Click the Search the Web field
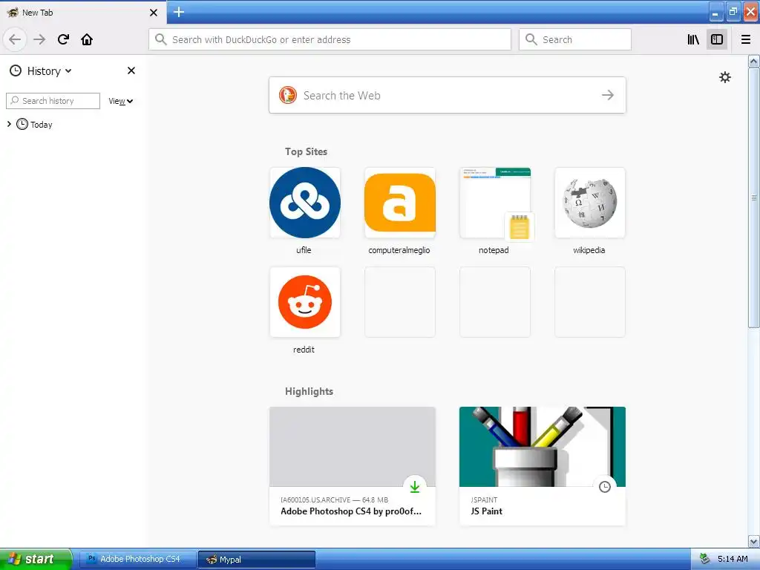Viewport: 760px width, 570px height. pos(447,95)
